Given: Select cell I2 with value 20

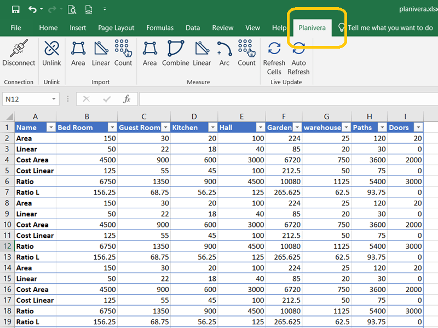Looking at the screenshot, I should [405, 138].
